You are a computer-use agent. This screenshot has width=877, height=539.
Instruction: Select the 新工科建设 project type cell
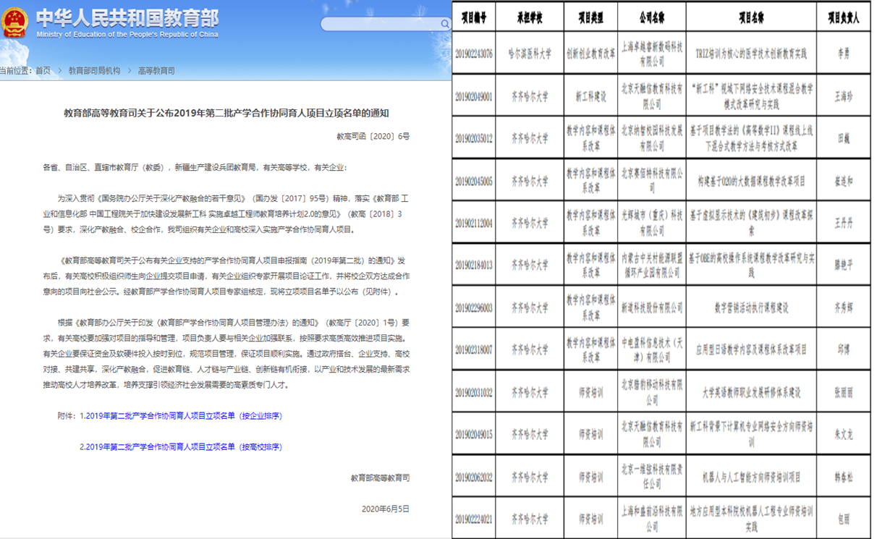tap(590, 96)
